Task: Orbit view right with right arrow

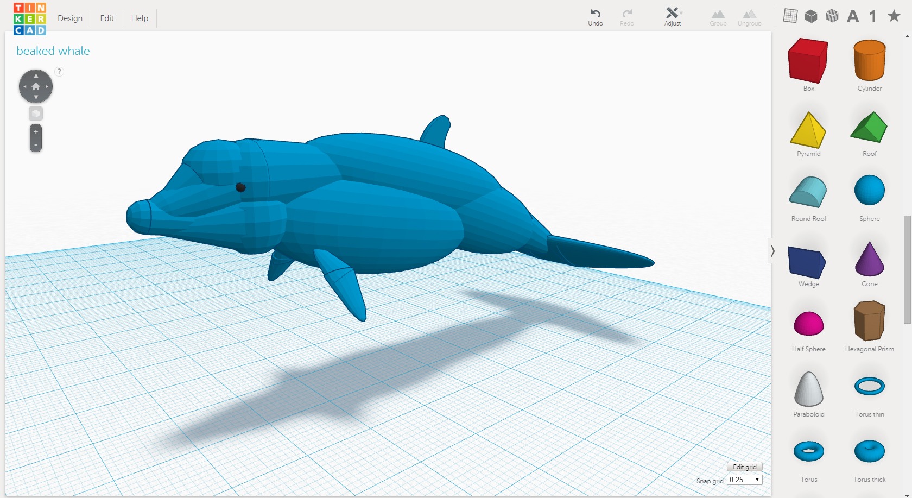Action: click(x=47, y=86)
